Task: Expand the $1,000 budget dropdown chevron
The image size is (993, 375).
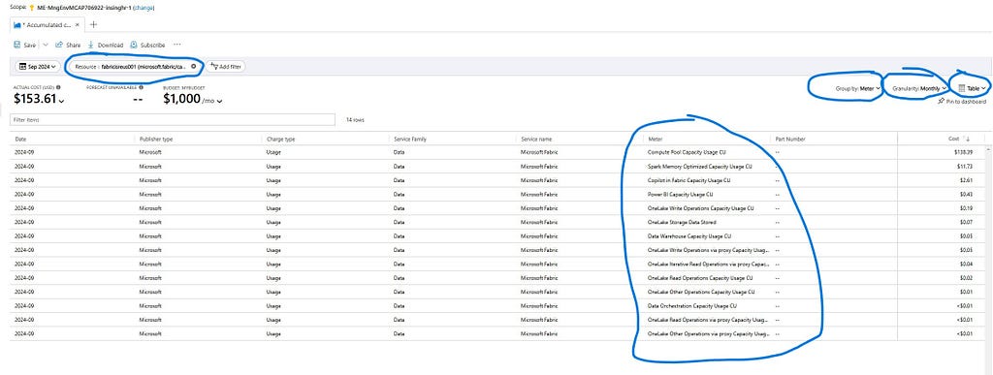Action: coord(220,101)
